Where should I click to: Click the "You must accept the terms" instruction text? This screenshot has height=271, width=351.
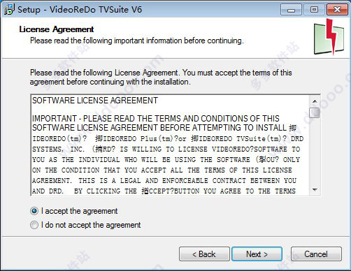click(224, 73)
